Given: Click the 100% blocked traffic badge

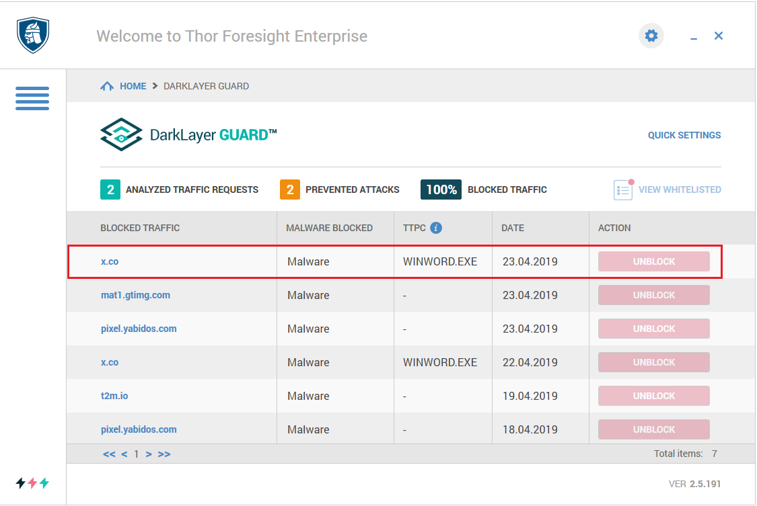Looking at the screenshot, I should click(x=441, y=189).
